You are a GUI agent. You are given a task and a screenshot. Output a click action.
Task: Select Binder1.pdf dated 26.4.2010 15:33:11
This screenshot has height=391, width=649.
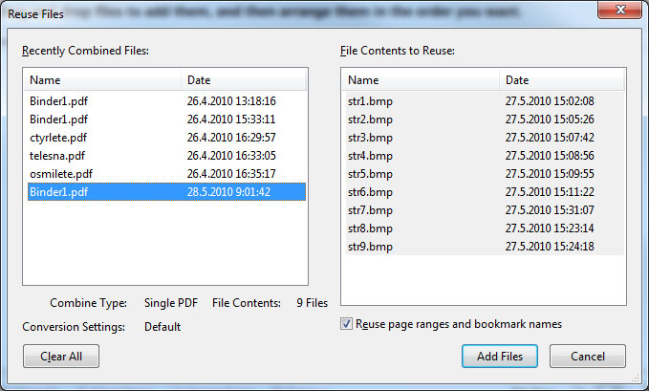point(58,119)
